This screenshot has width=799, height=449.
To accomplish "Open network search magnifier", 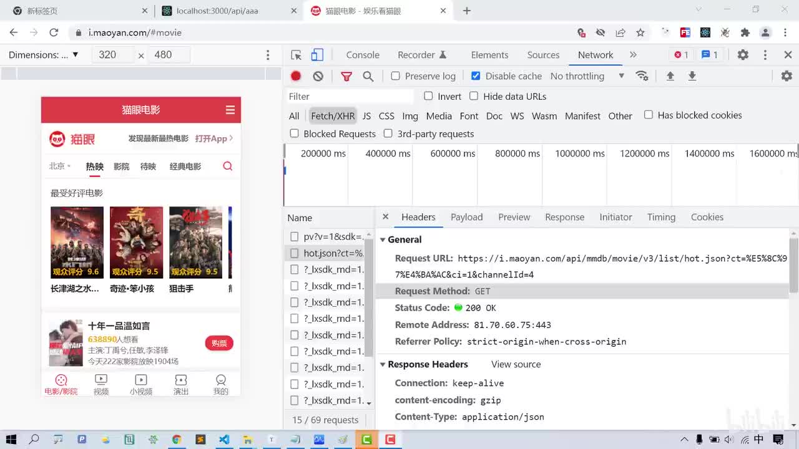I will click(x=368, y=76).
